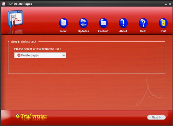Click the title bar app icon
Image resolution: width=173 pixels, height=126 pixels.
pos(4,4)
